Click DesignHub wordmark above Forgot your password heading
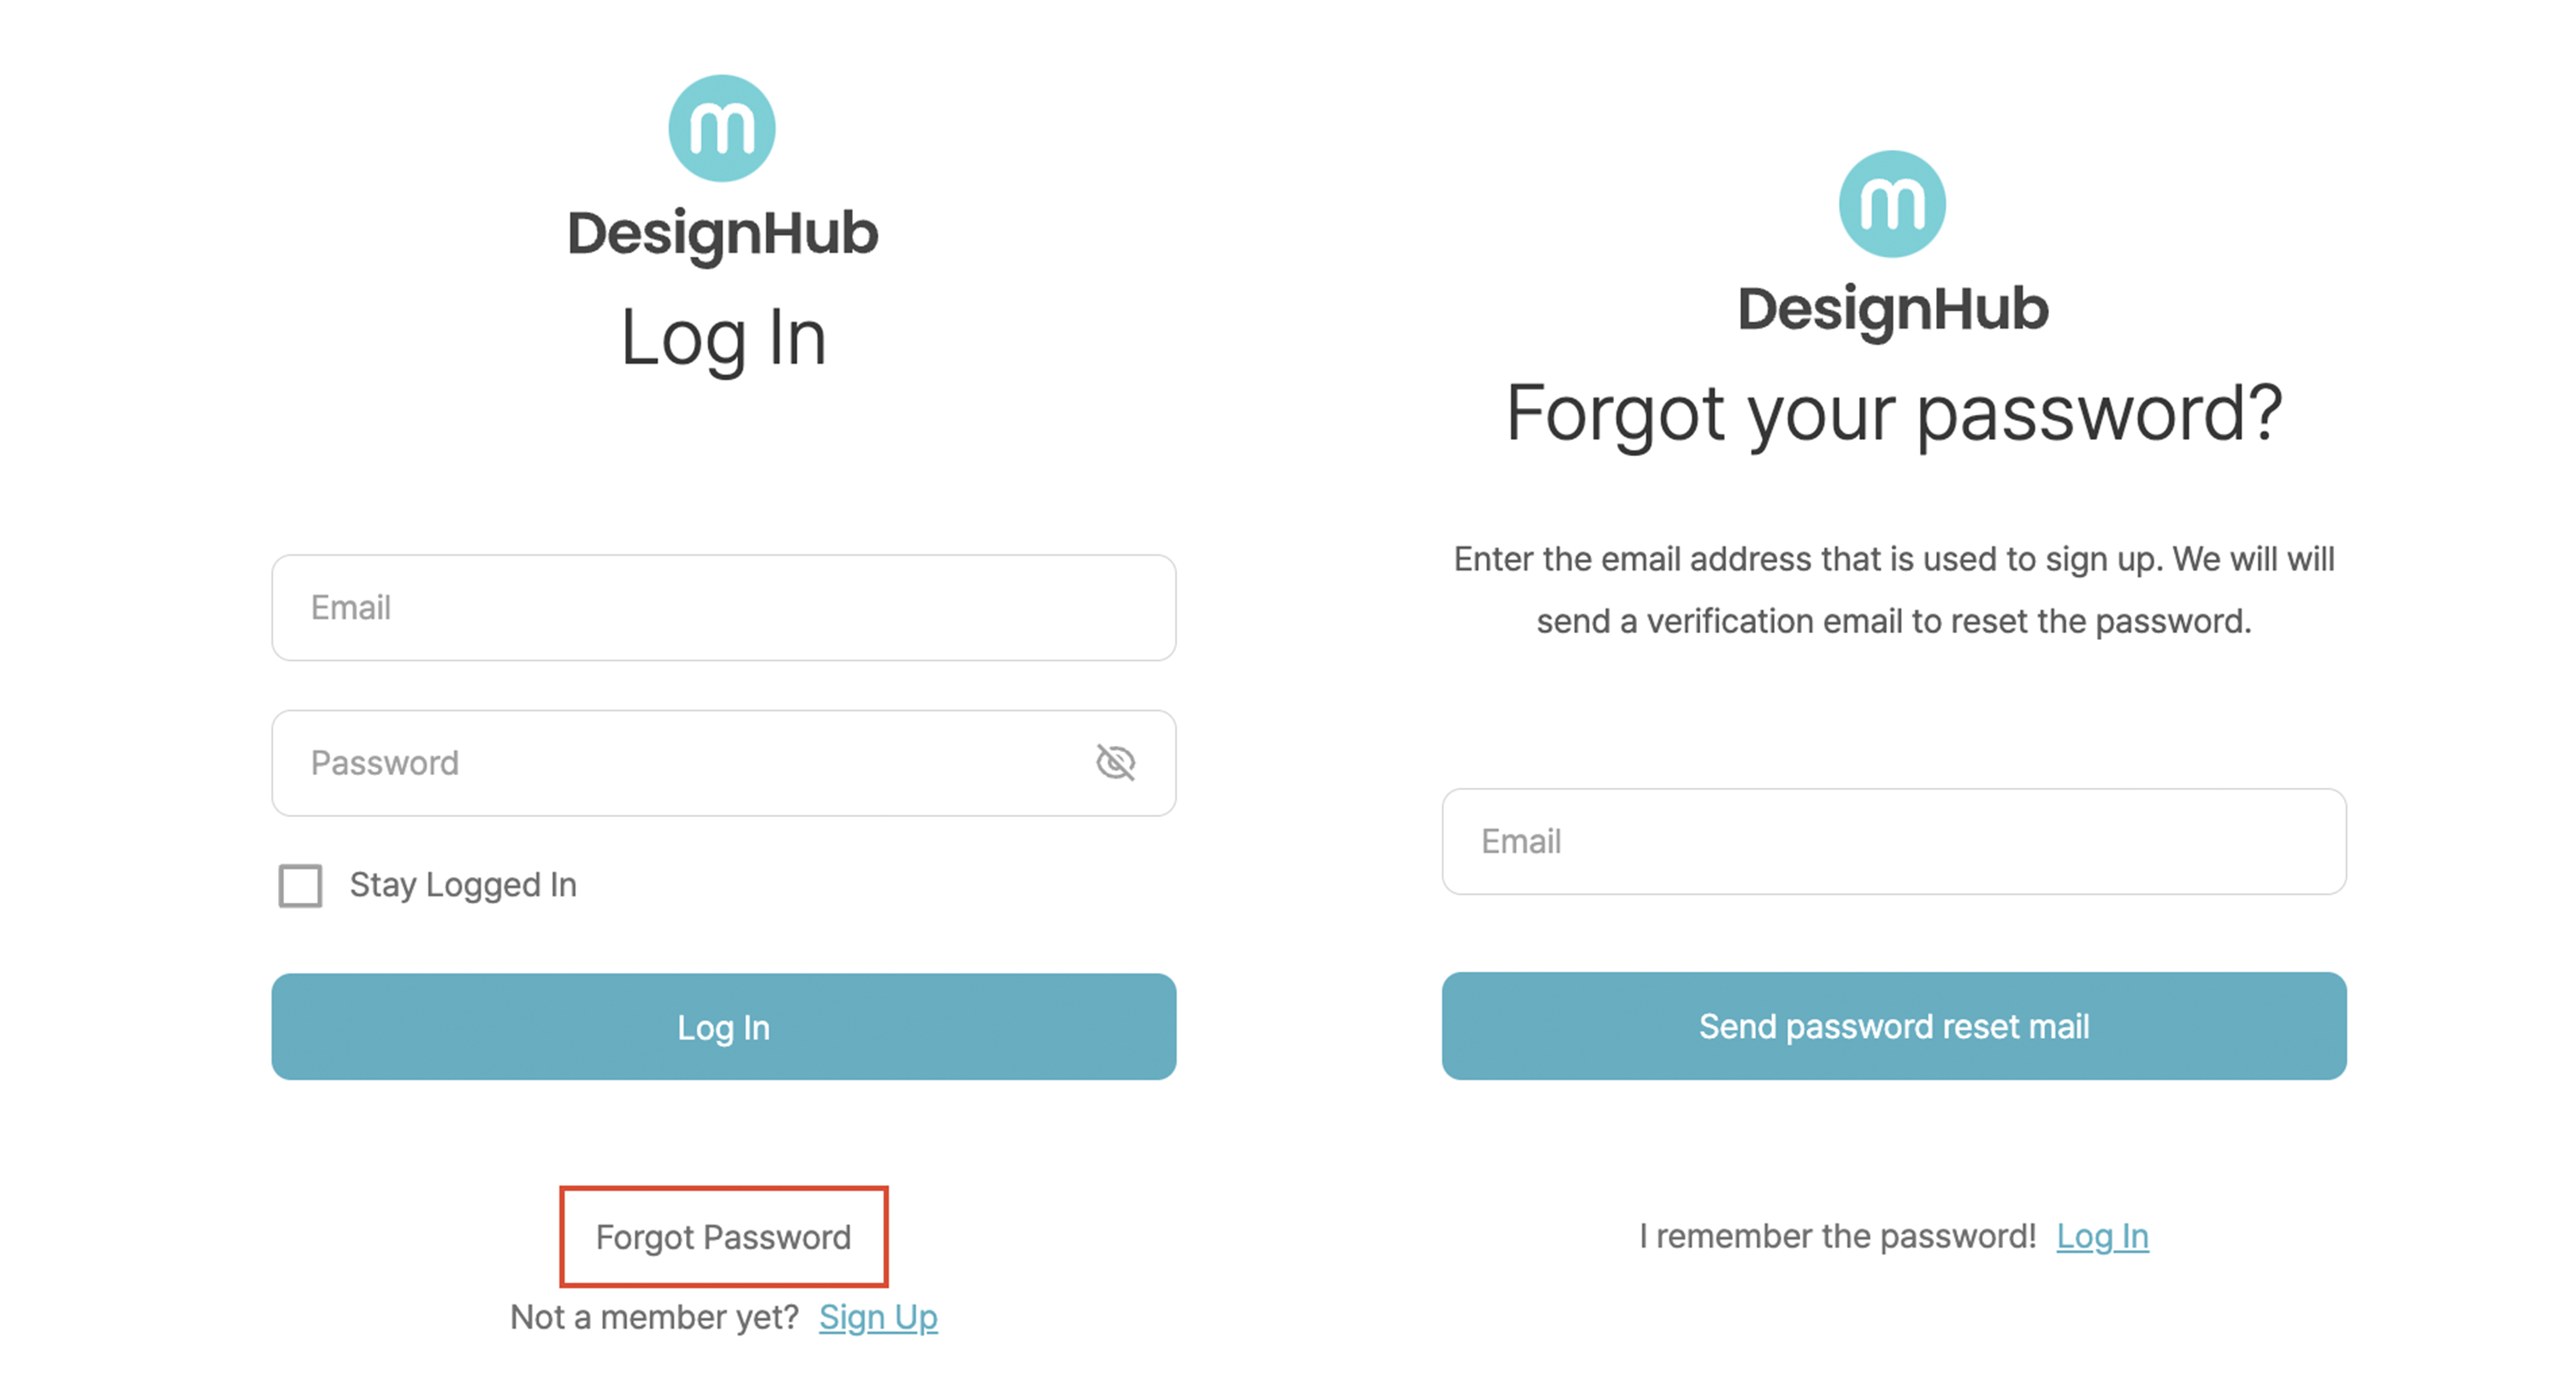Screen dimensions: 2576x1398 (x=1892, y=308)
